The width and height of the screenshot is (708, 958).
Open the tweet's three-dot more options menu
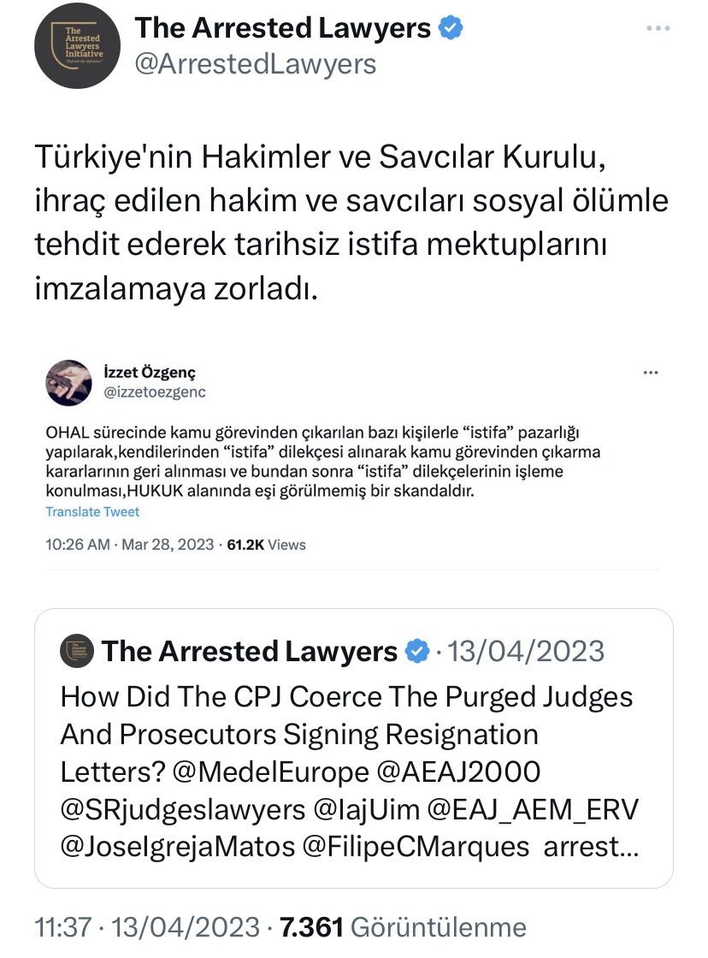658,29
